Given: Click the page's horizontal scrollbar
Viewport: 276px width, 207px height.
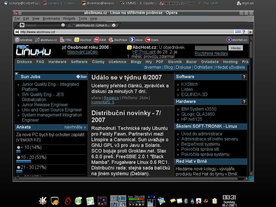Looking at the screenshot, I should [131, 178].
